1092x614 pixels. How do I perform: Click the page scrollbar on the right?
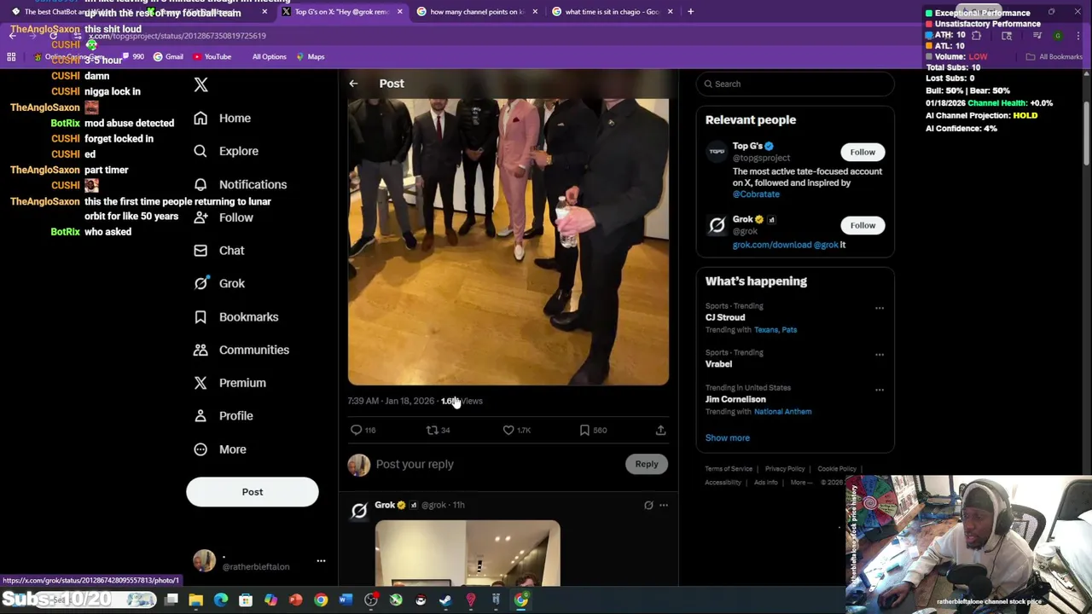1087,134
